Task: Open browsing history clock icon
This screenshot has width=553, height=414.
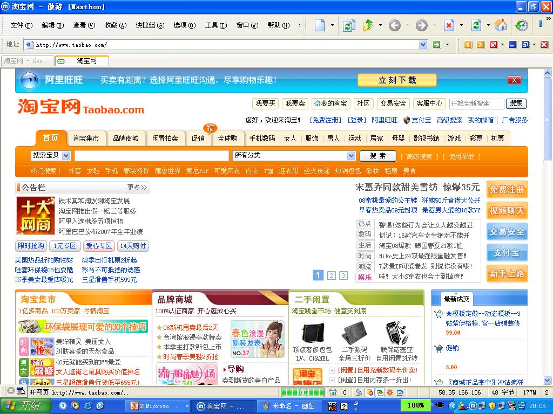Action: pyautogui.click(x=522, y=25)
